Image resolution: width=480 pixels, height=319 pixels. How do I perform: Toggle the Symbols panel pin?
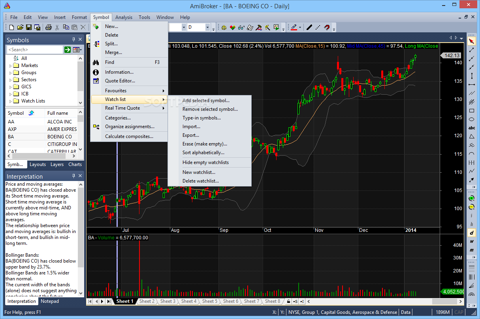[x=73, y=39]
